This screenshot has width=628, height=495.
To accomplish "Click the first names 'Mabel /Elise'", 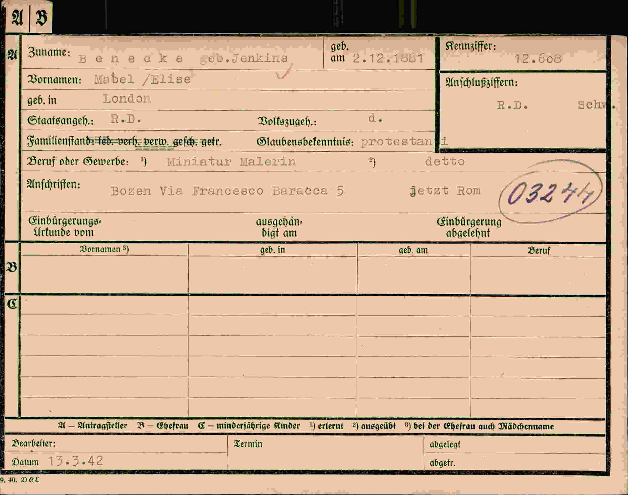I will [142, 79].
